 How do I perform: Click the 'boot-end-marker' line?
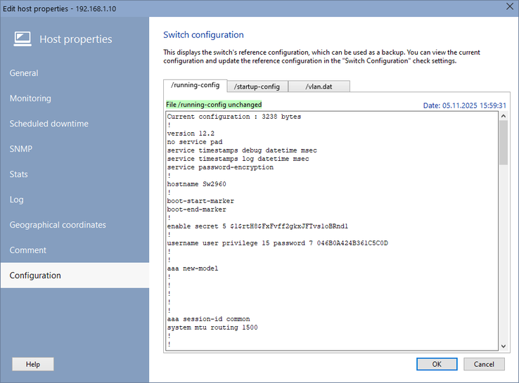click(197, 209)
